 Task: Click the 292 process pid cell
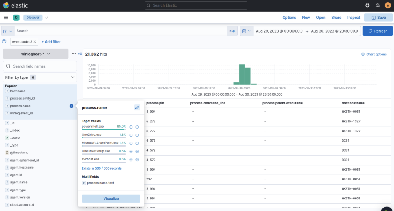[x=149, y=179]
